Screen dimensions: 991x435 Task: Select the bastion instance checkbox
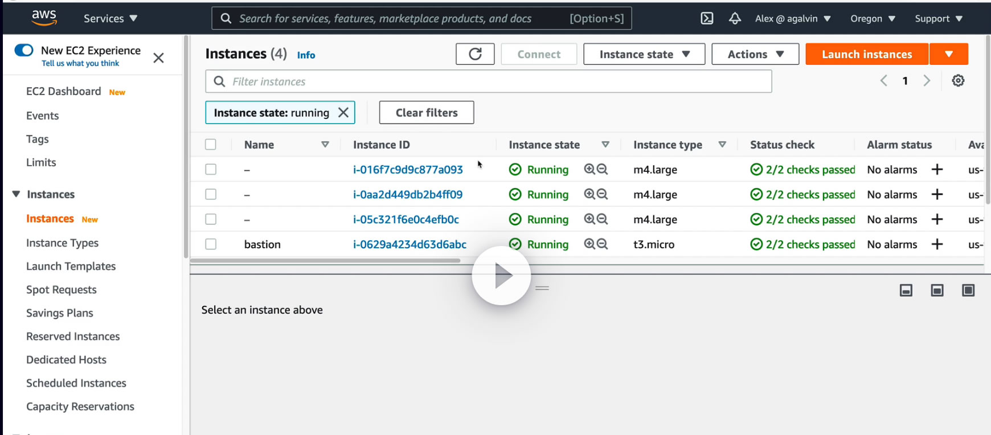pos(211,244)
